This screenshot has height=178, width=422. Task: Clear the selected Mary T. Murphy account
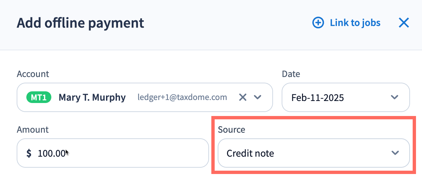243,97
